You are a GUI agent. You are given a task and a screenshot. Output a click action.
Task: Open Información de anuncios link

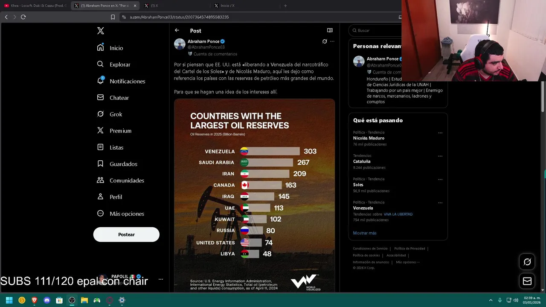[x=371, y=262]
